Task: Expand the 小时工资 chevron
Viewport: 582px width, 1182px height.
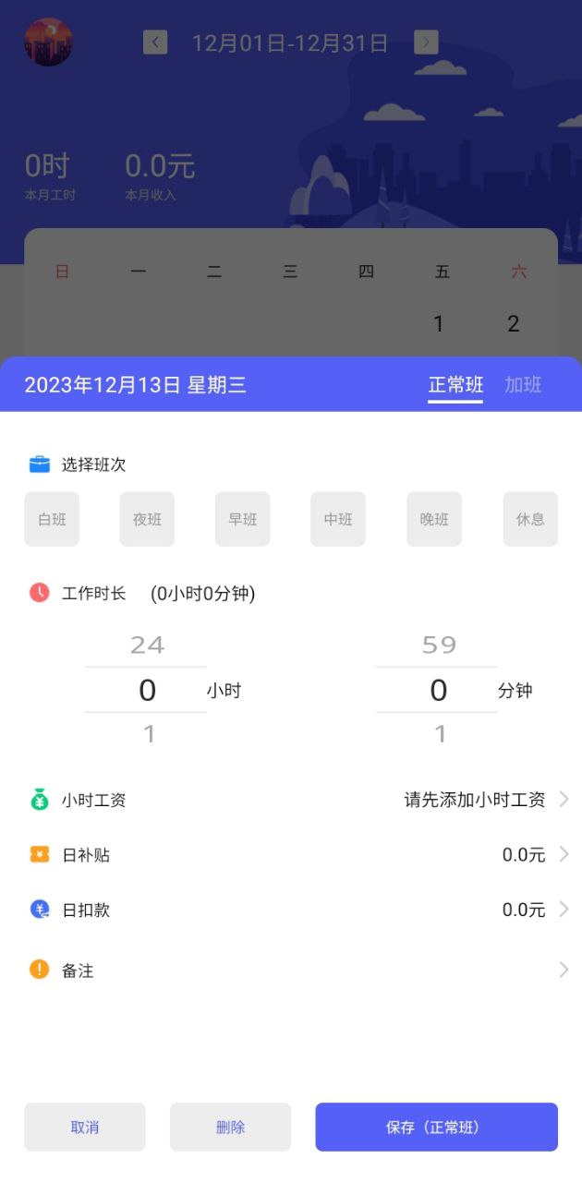Action: pyautogui.click(x=564, y=799)
